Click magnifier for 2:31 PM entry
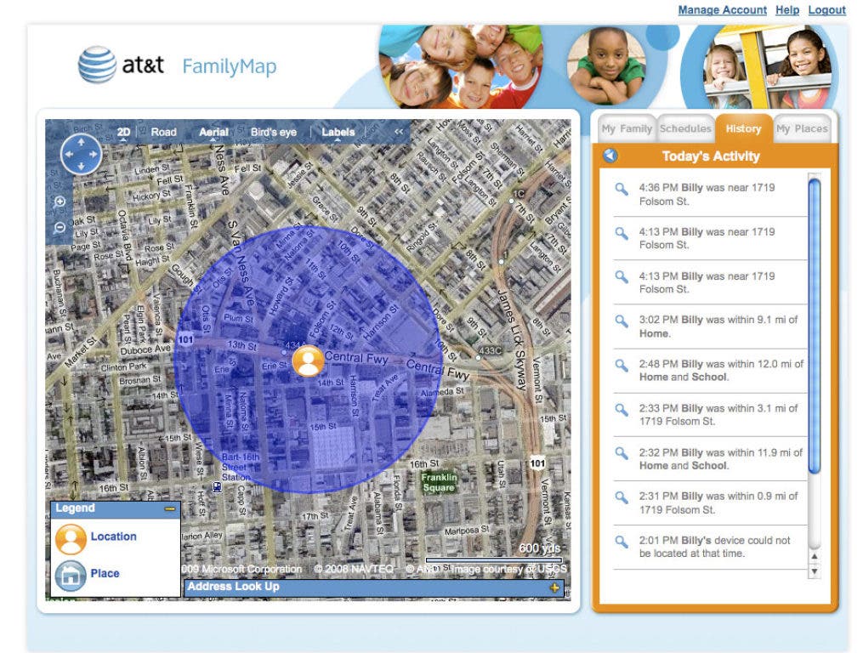The width and height of the screenshot is (863, 653). (622, 497)
